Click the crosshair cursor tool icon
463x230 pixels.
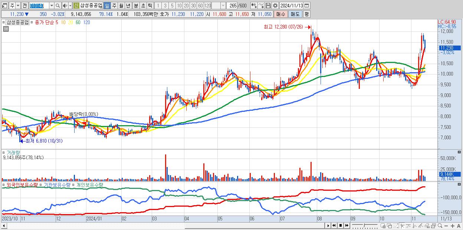point(402,226)
